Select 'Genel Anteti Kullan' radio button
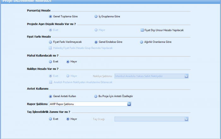Viewport: 221px width, 139px height. coord(51,96)
